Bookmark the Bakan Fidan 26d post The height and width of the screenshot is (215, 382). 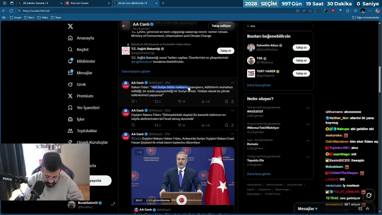227,102
